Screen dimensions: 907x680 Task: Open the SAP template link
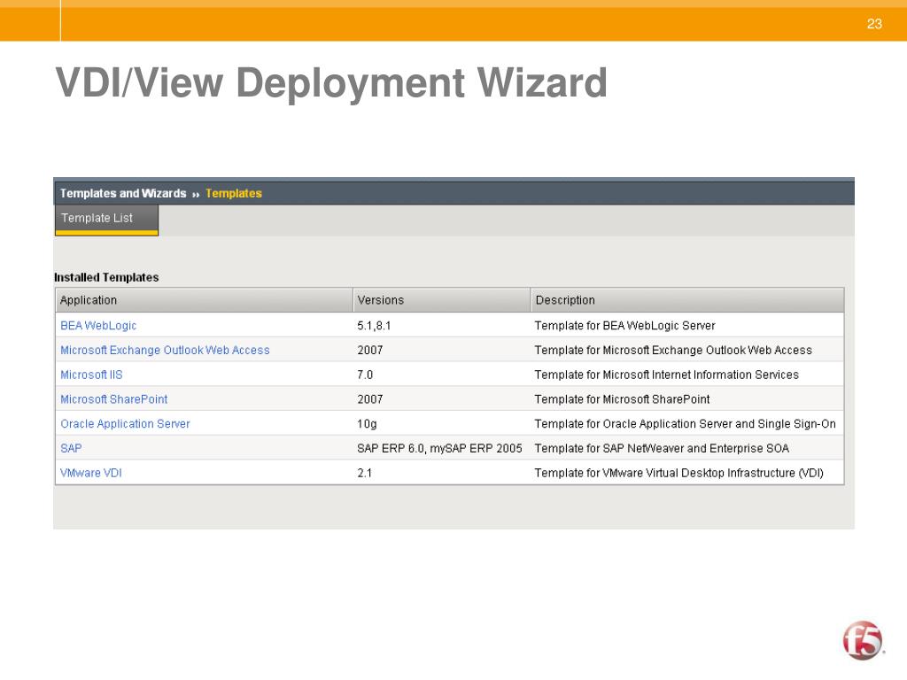pyautogui.click(x=71, y=448)
